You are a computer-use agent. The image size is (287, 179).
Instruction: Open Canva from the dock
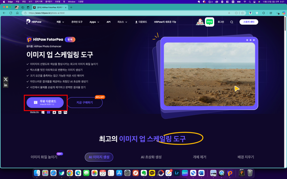185,173
